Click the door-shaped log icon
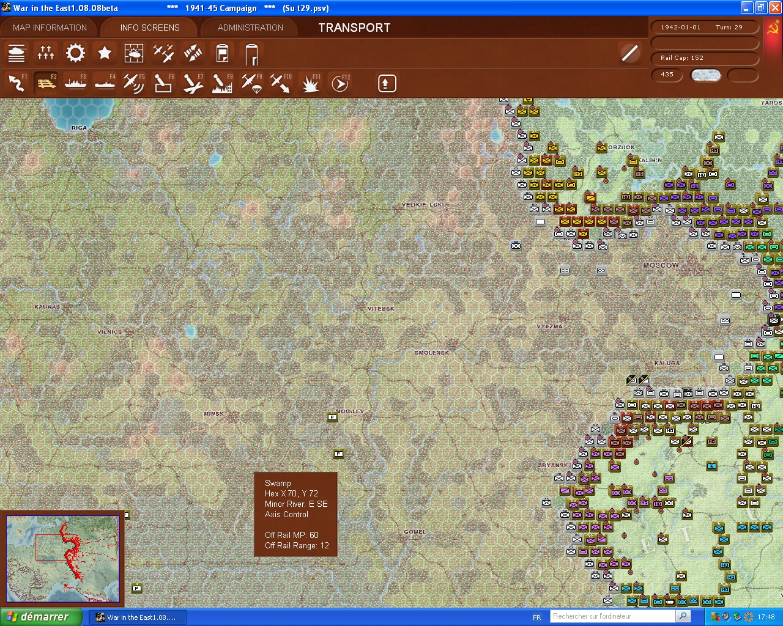 pos(251,54)
